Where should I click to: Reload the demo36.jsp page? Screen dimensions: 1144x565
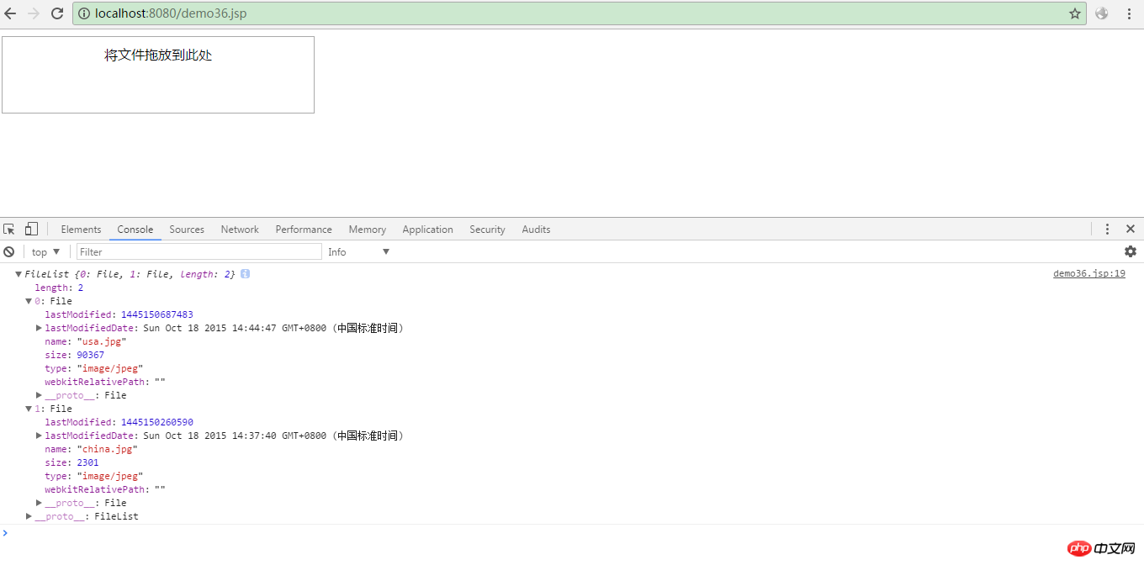point(57,13)
